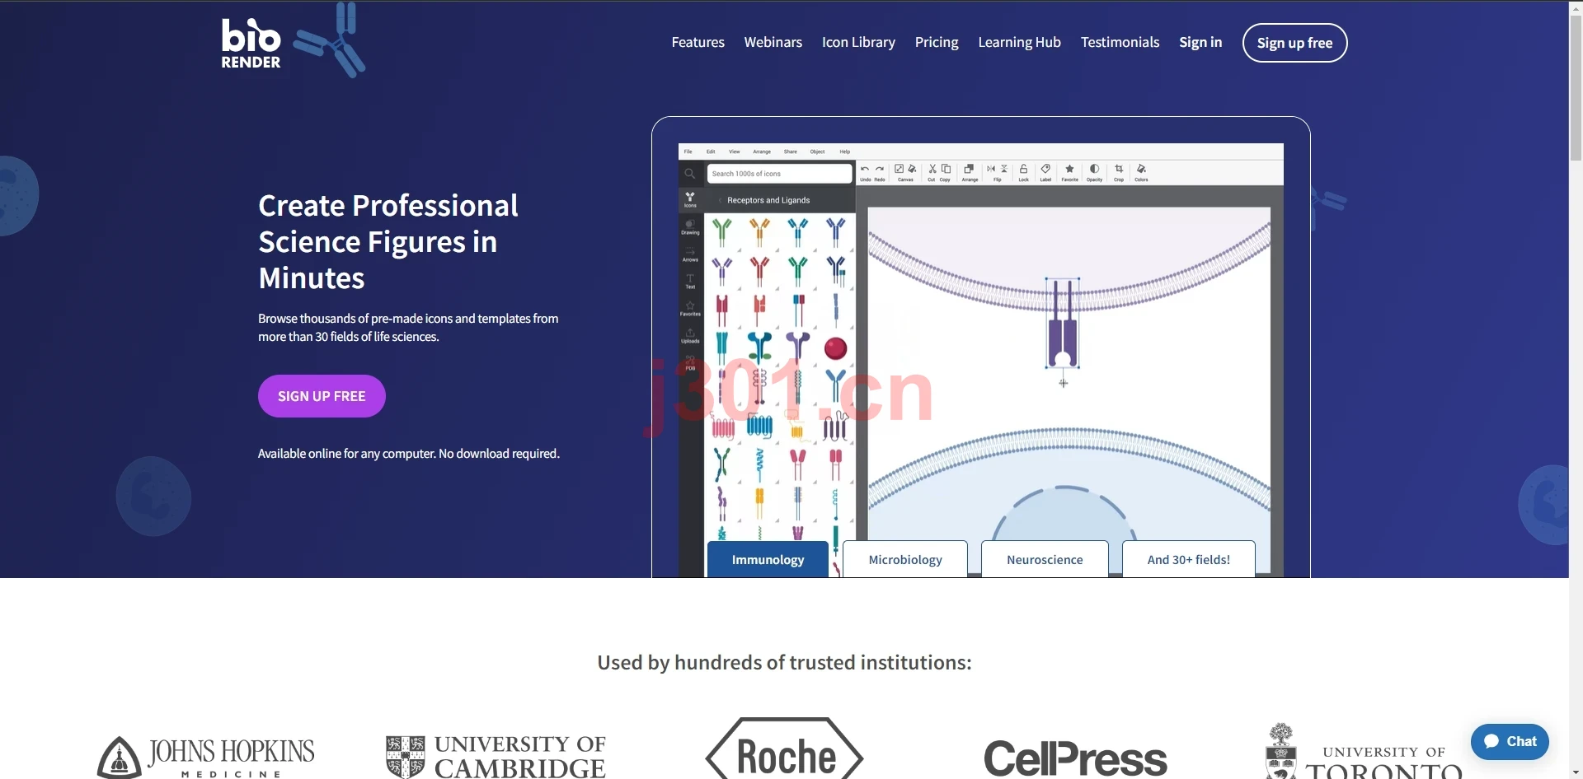Select the And 30+ fields! tab
Image resolution: width=1583 pixels, height=779 pixels.
click(1189, 559)
